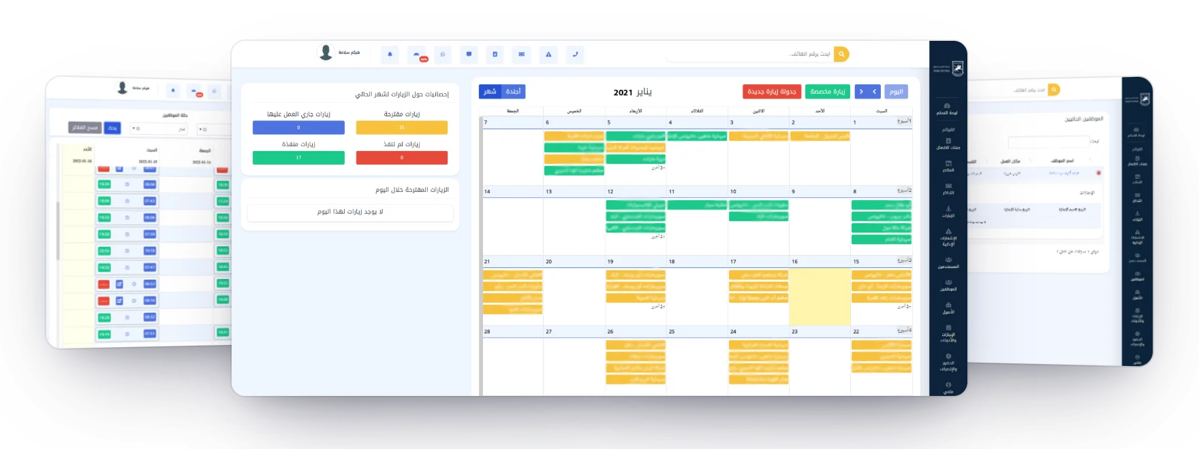The width and height of the screenshot is (1199, 449).
Task: Click day number 20 in calendar
Action: (548, 262)
